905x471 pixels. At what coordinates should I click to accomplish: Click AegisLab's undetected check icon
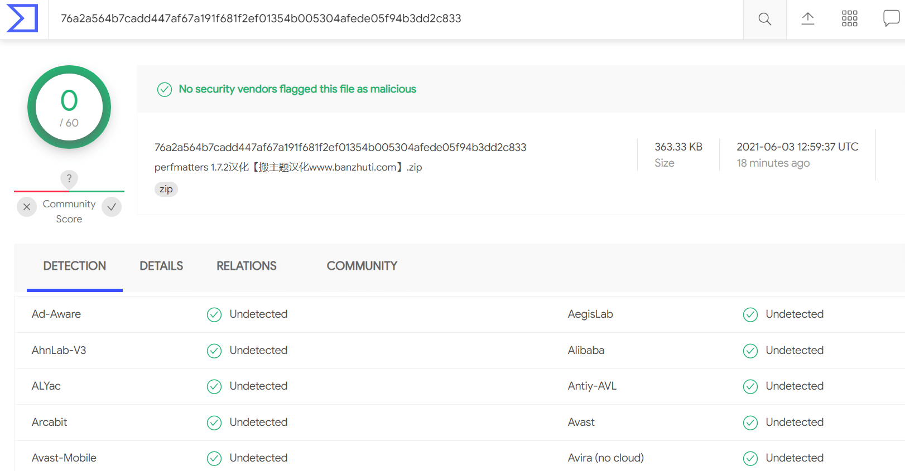click(x=750, y=315)
